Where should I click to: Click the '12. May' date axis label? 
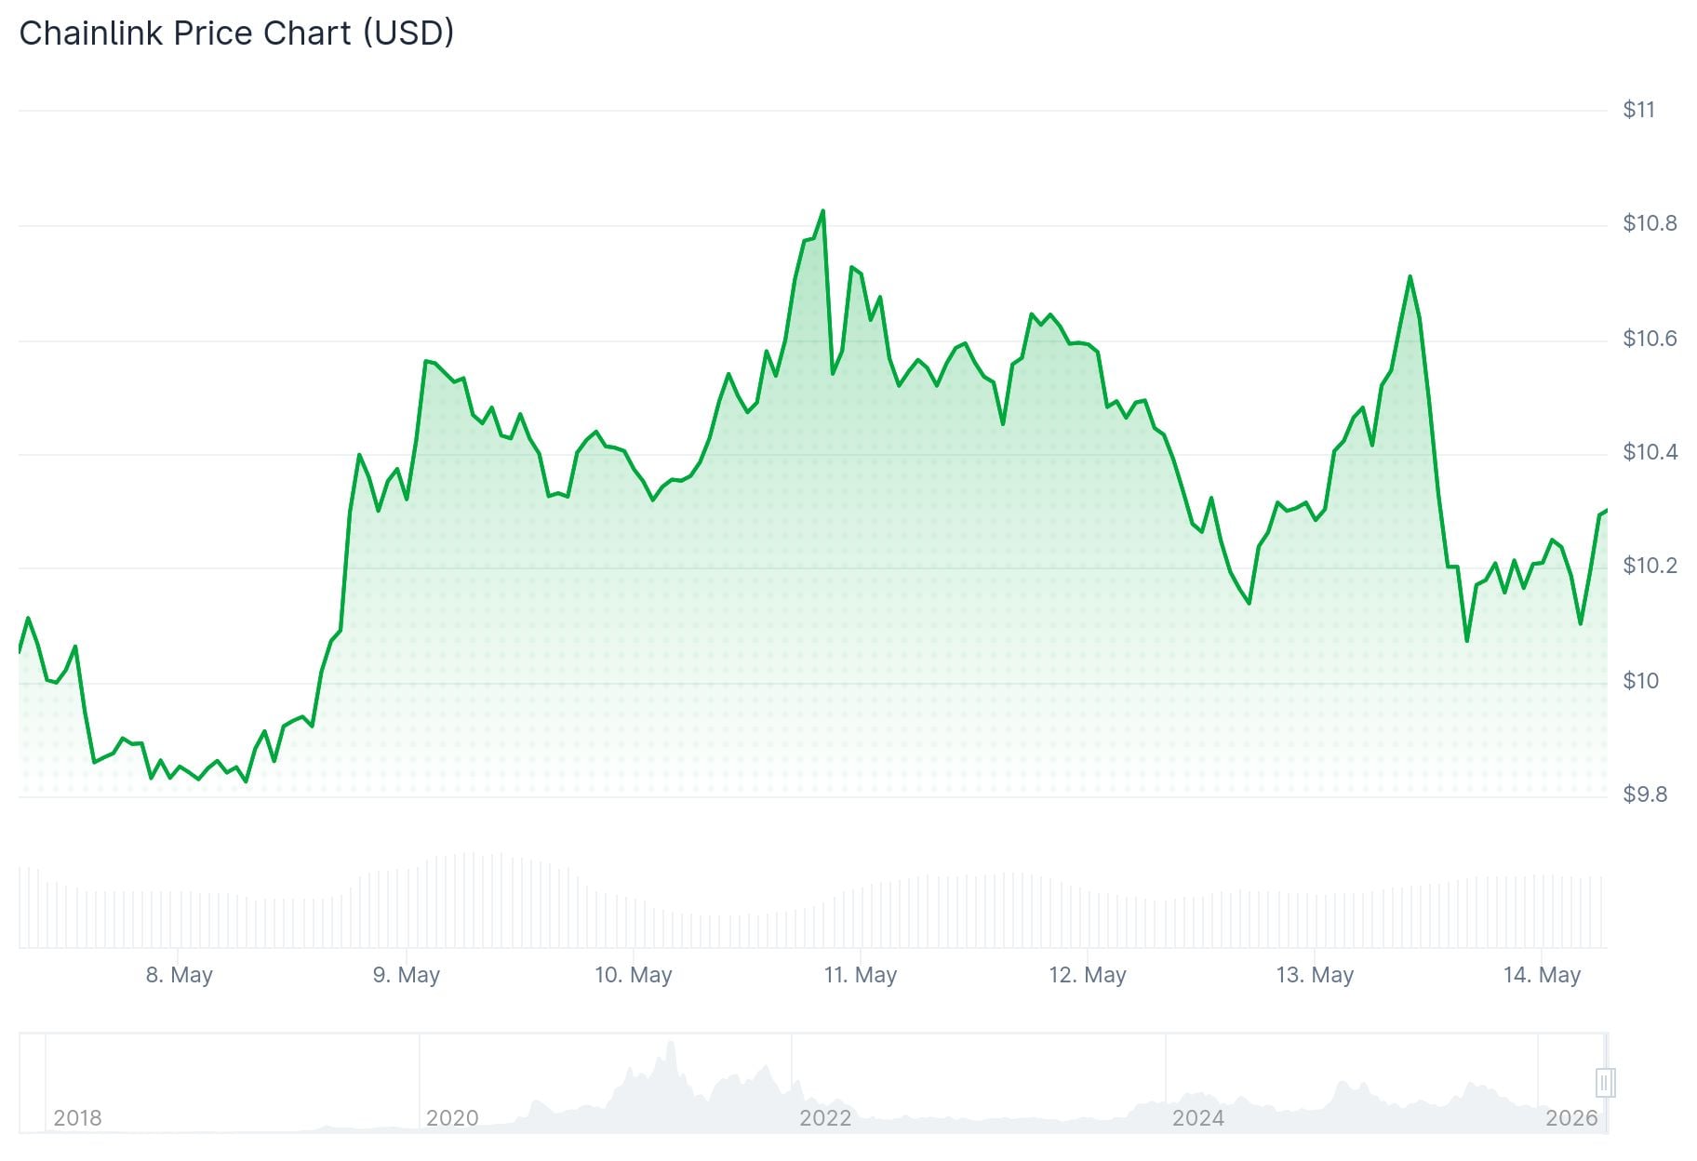(1088, 975)
